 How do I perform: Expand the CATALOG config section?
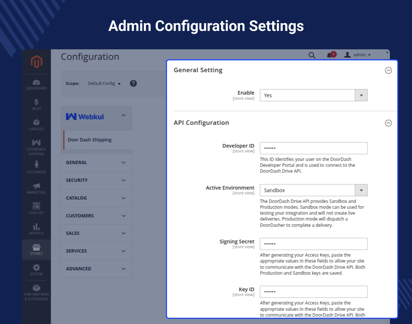click(x=96, y=198)
